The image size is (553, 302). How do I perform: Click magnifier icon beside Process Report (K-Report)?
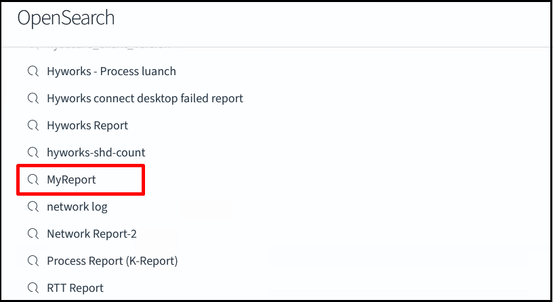coord(33,261)
